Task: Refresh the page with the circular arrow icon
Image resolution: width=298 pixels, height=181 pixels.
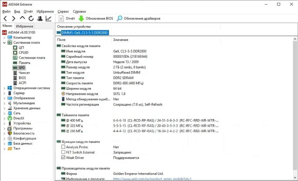Action: tap(31, 19)
